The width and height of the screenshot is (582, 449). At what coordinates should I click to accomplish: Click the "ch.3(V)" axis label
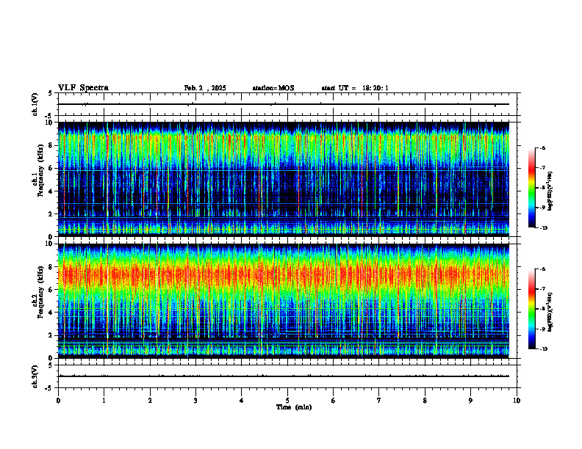[x=35, y=376]
